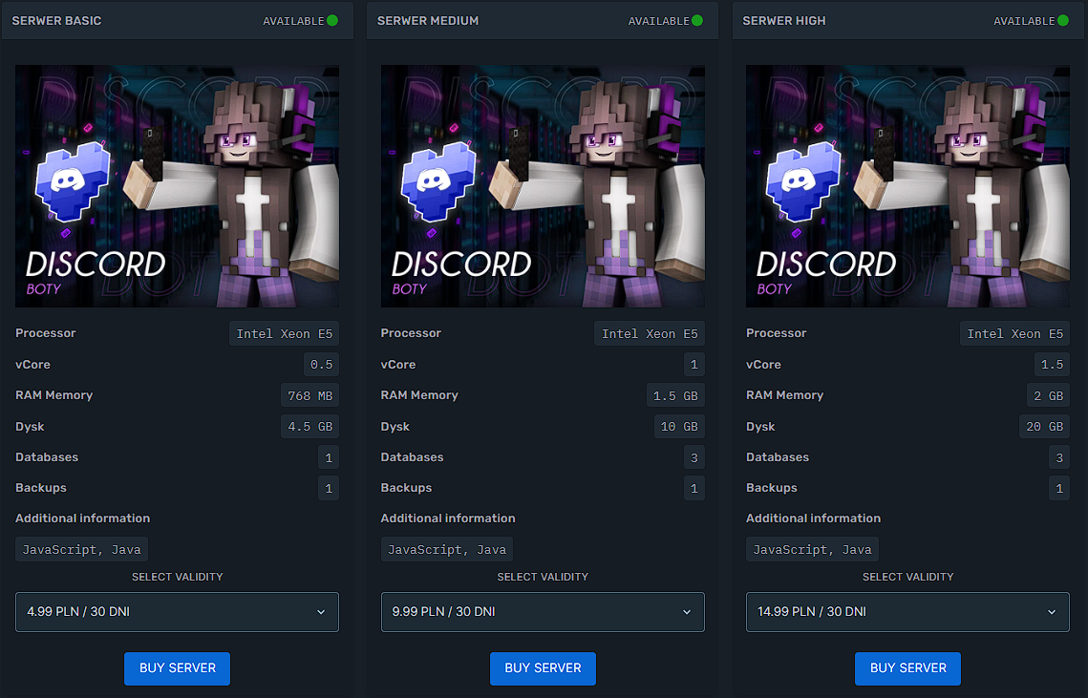The width and height of the screenshot is (1088, 698).
Task: Click the Serwer High Discord Boty image
Action: [907, 186]
